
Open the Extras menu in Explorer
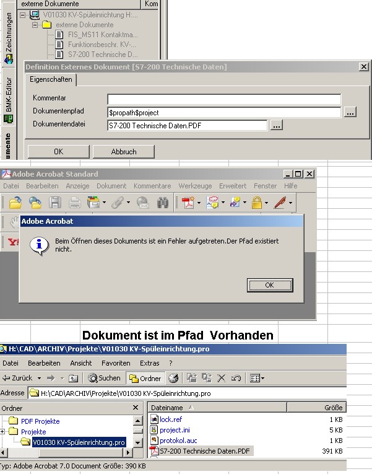(x=149, y=363)
